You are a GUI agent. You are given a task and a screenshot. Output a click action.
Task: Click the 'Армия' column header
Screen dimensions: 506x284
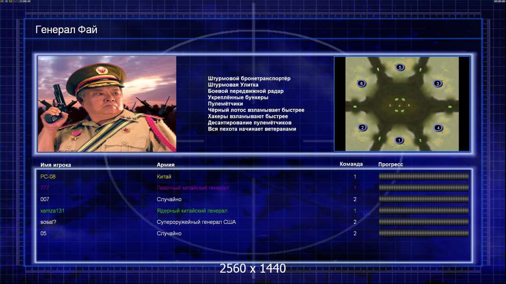point(166,165)
